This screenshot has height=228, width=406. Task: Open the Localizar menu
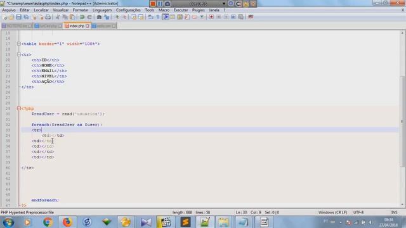tap(41, 10)
